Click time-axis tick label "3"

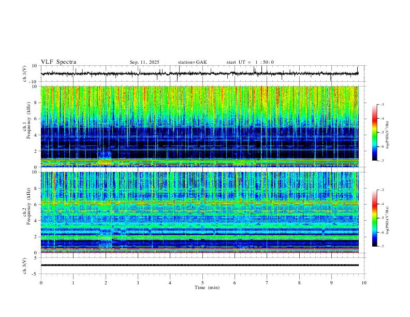[x=138, y=283]
